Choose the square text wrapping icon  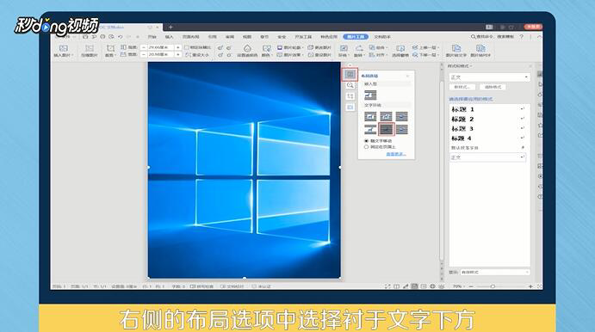point(370,116)
